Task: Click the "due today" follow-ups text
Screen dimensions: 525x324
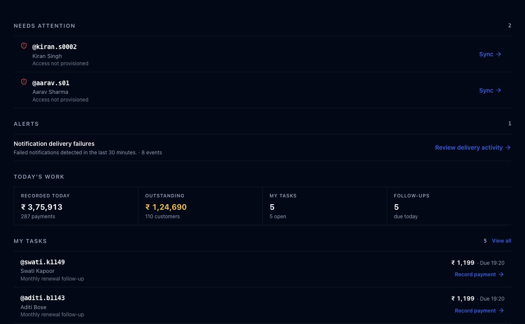Action: (x=406, y=217)
